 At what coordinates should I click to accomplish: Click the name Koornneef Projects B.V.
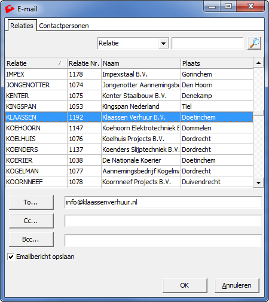(x=136, y=182)
